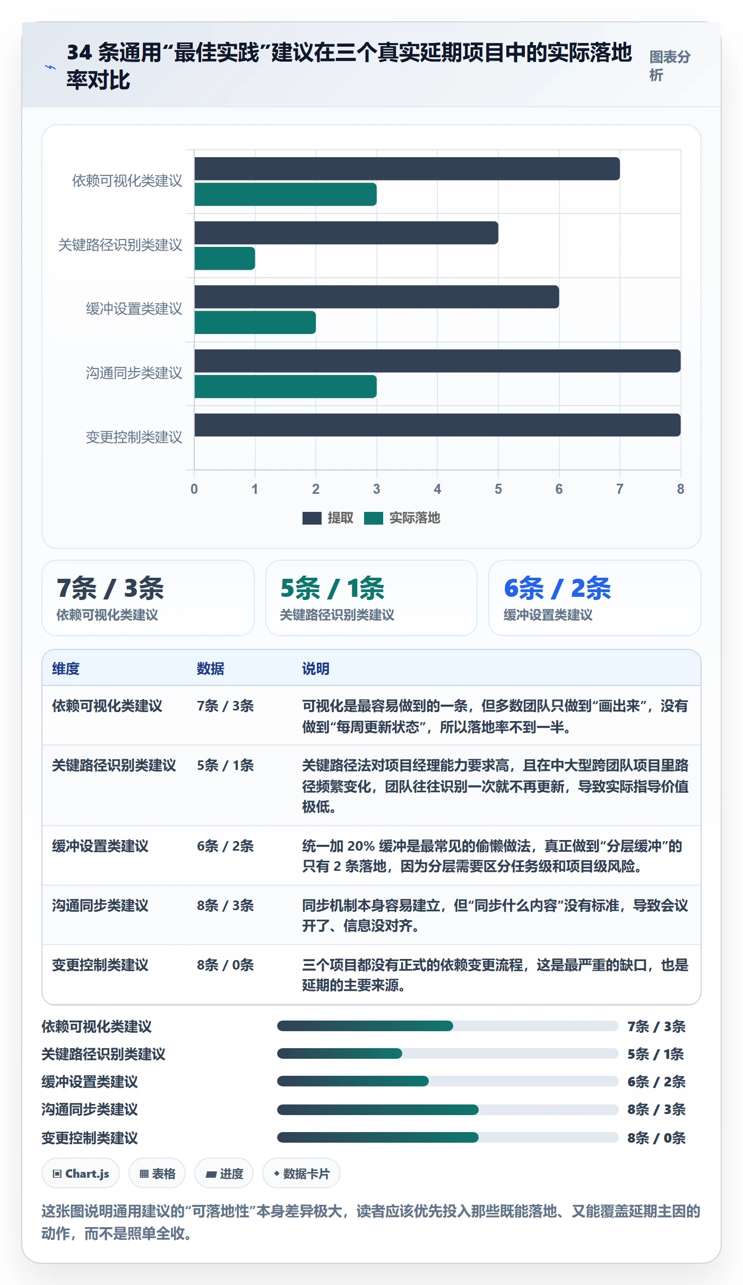Click the Chart.js tag chip
Viewport: 743px width, 1285px height.
click(81, 1173)
